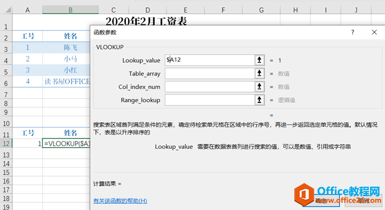Image resolution: width=385 pixels, height=210 pixels.
Task: Select row 6 header
Action: (x=6, y=82)
